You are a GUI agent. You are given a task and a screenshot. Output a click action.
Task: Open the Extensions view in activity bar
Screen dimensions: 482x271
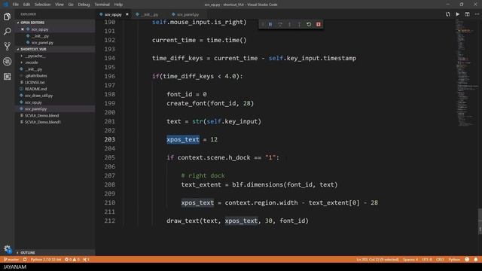[x=7, y=77]
